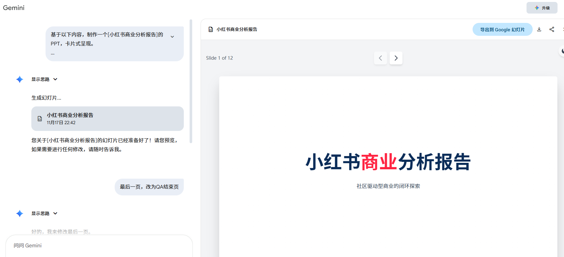This screenshot has width=564, height=257.
Task: Click the subtitle 社区驱动型商业的闭环探索
Action: [388, 186]
